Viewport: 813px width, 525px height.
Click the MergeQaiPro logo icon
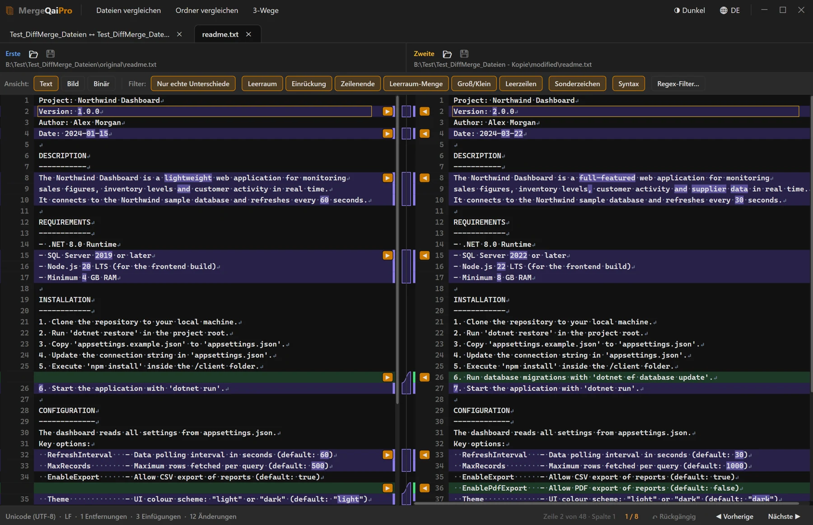(9, 10)
